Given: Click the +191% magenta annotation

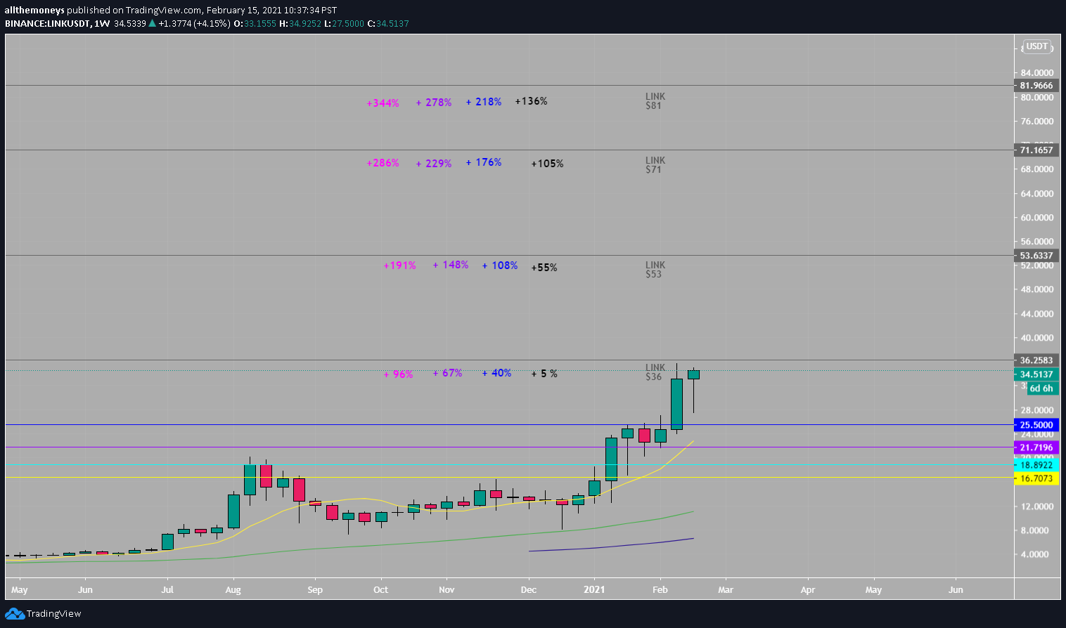Looking at the screenshot, I should pyautogui.click(x=400, y=266).
